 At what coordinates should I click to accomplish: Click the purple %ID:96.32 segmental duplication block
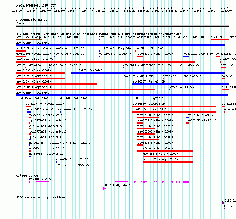coord(223,203)
